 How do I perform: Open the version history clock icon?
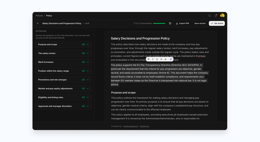point(170,23)
